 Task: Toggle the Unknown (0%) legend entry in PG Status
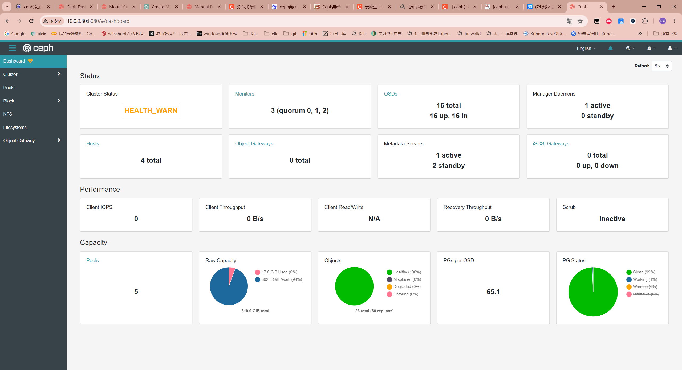[646, 294]
